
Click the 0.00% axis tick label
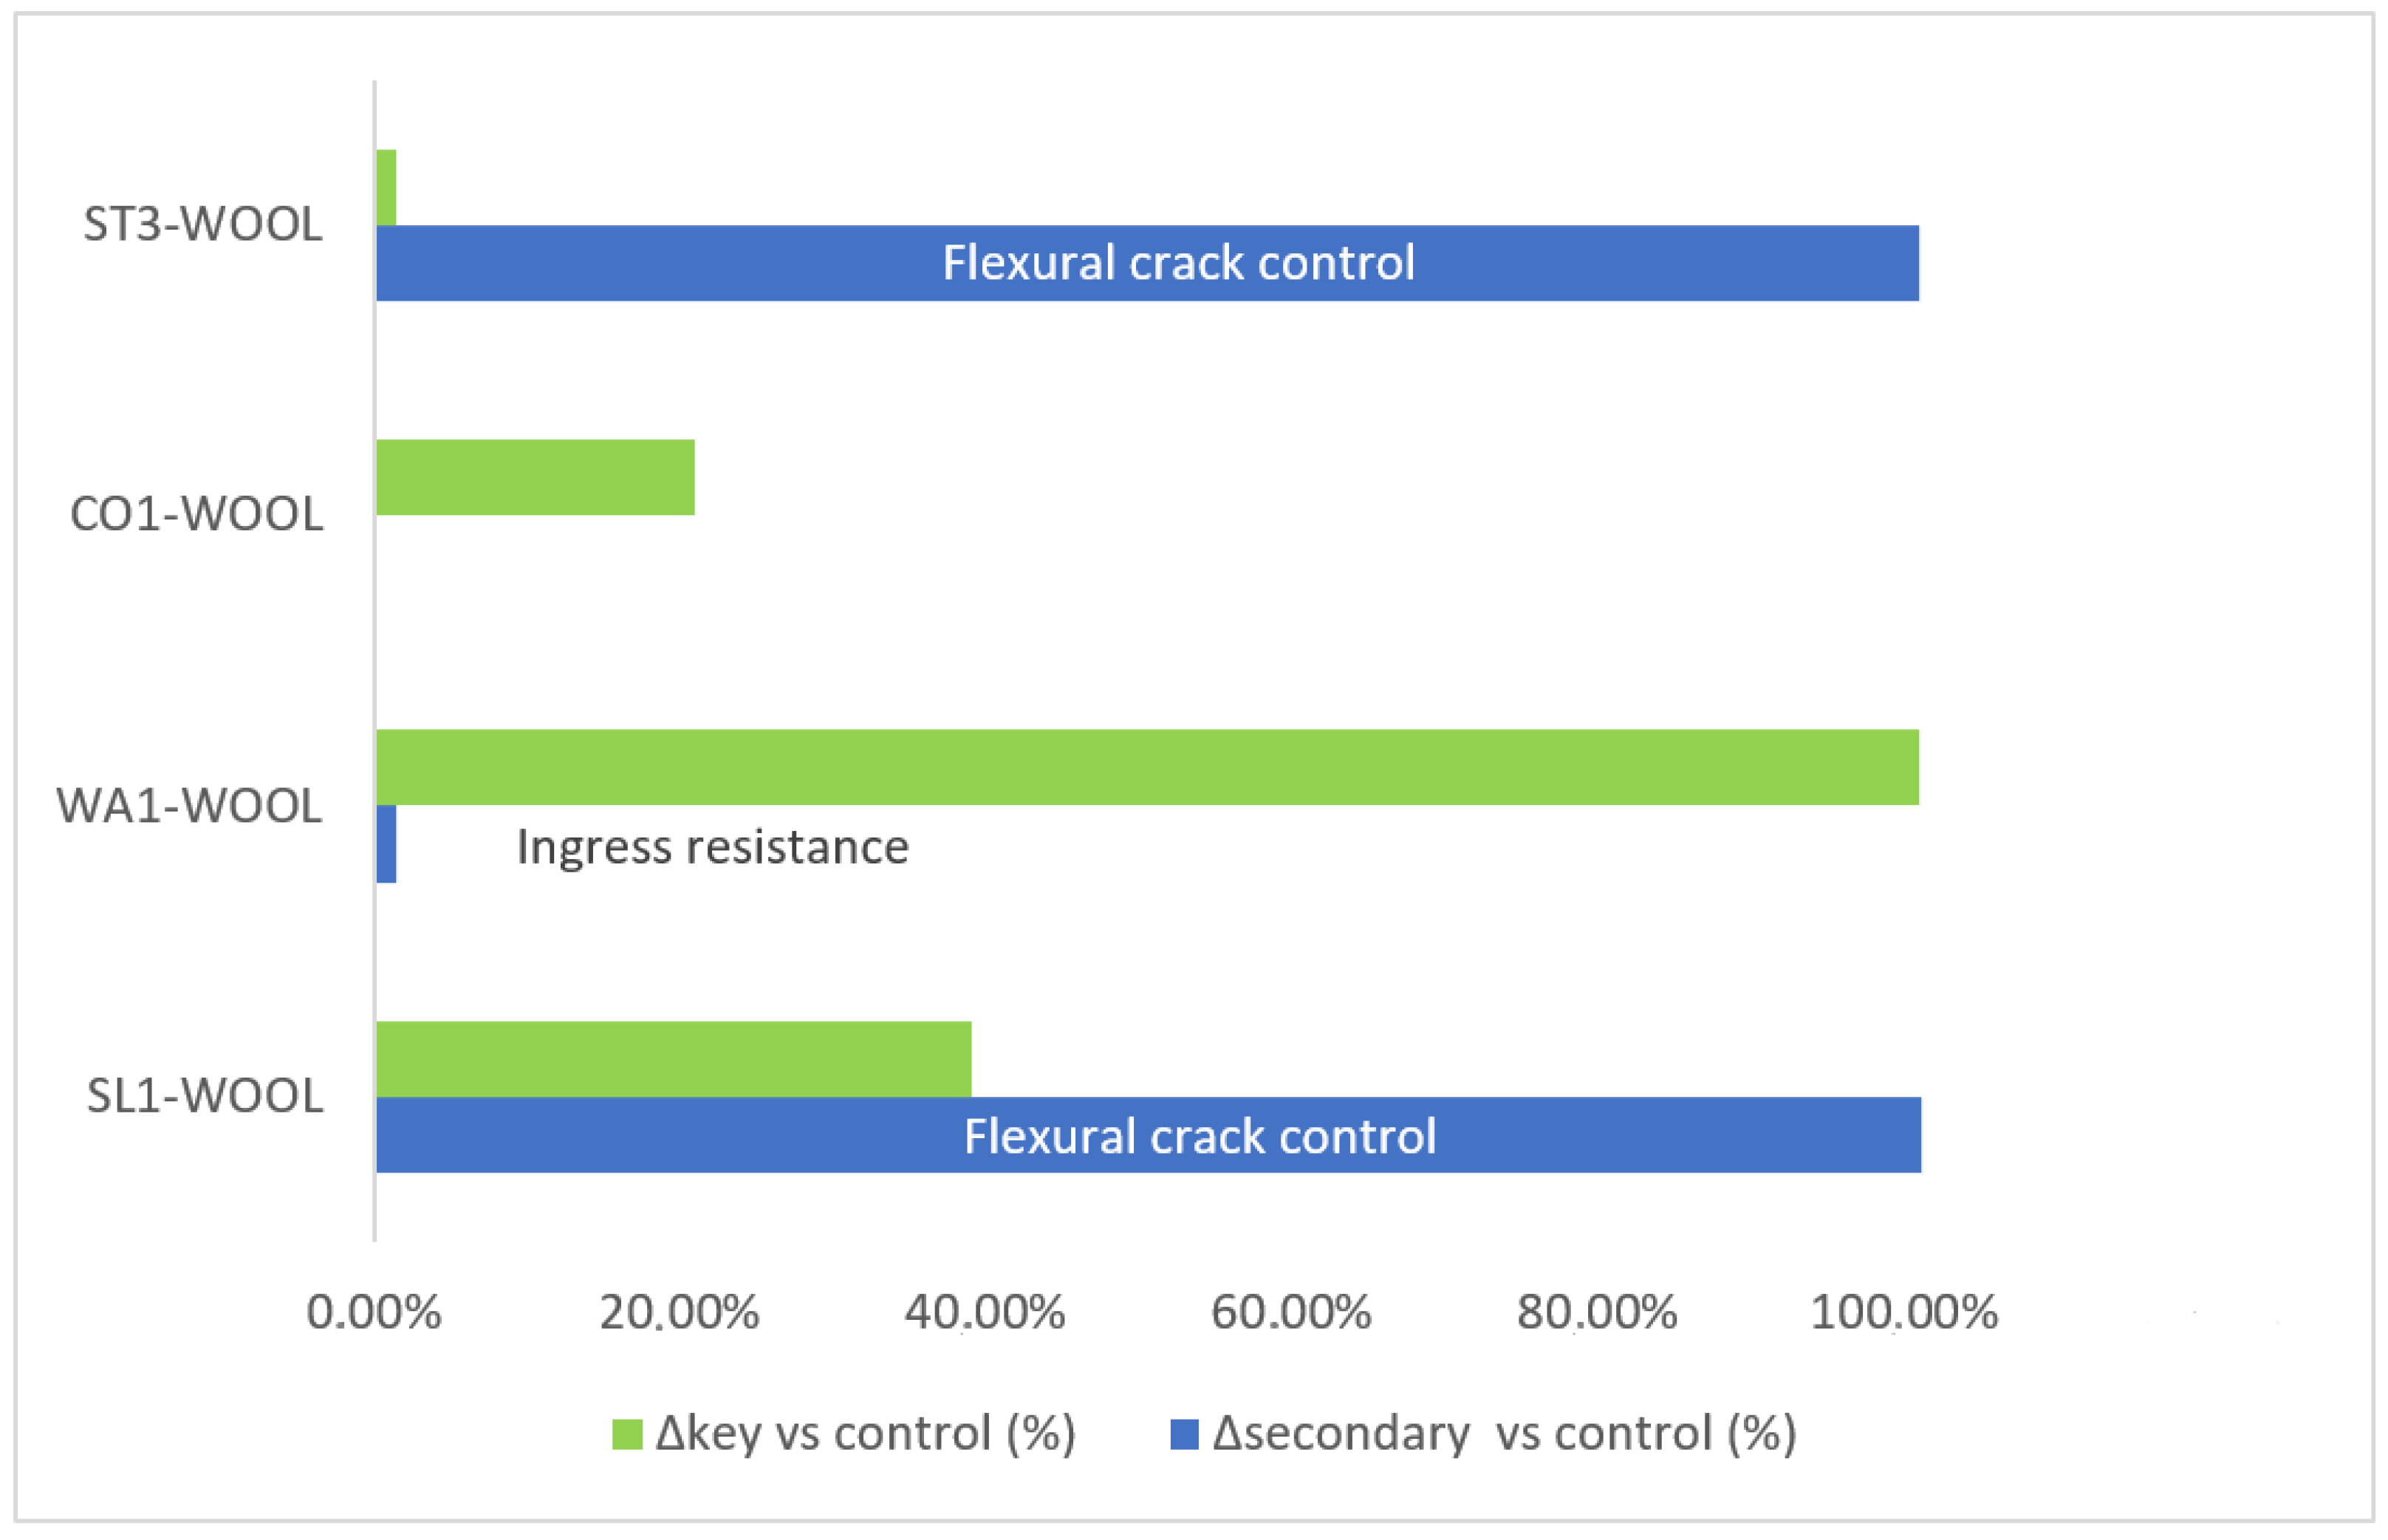374,1312
